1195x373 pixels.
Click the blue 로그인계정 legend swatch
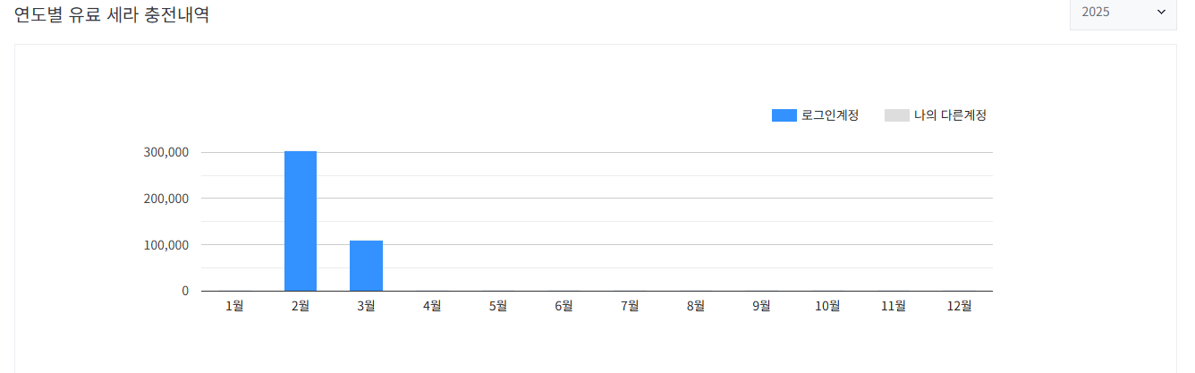[x=784, y=115]
